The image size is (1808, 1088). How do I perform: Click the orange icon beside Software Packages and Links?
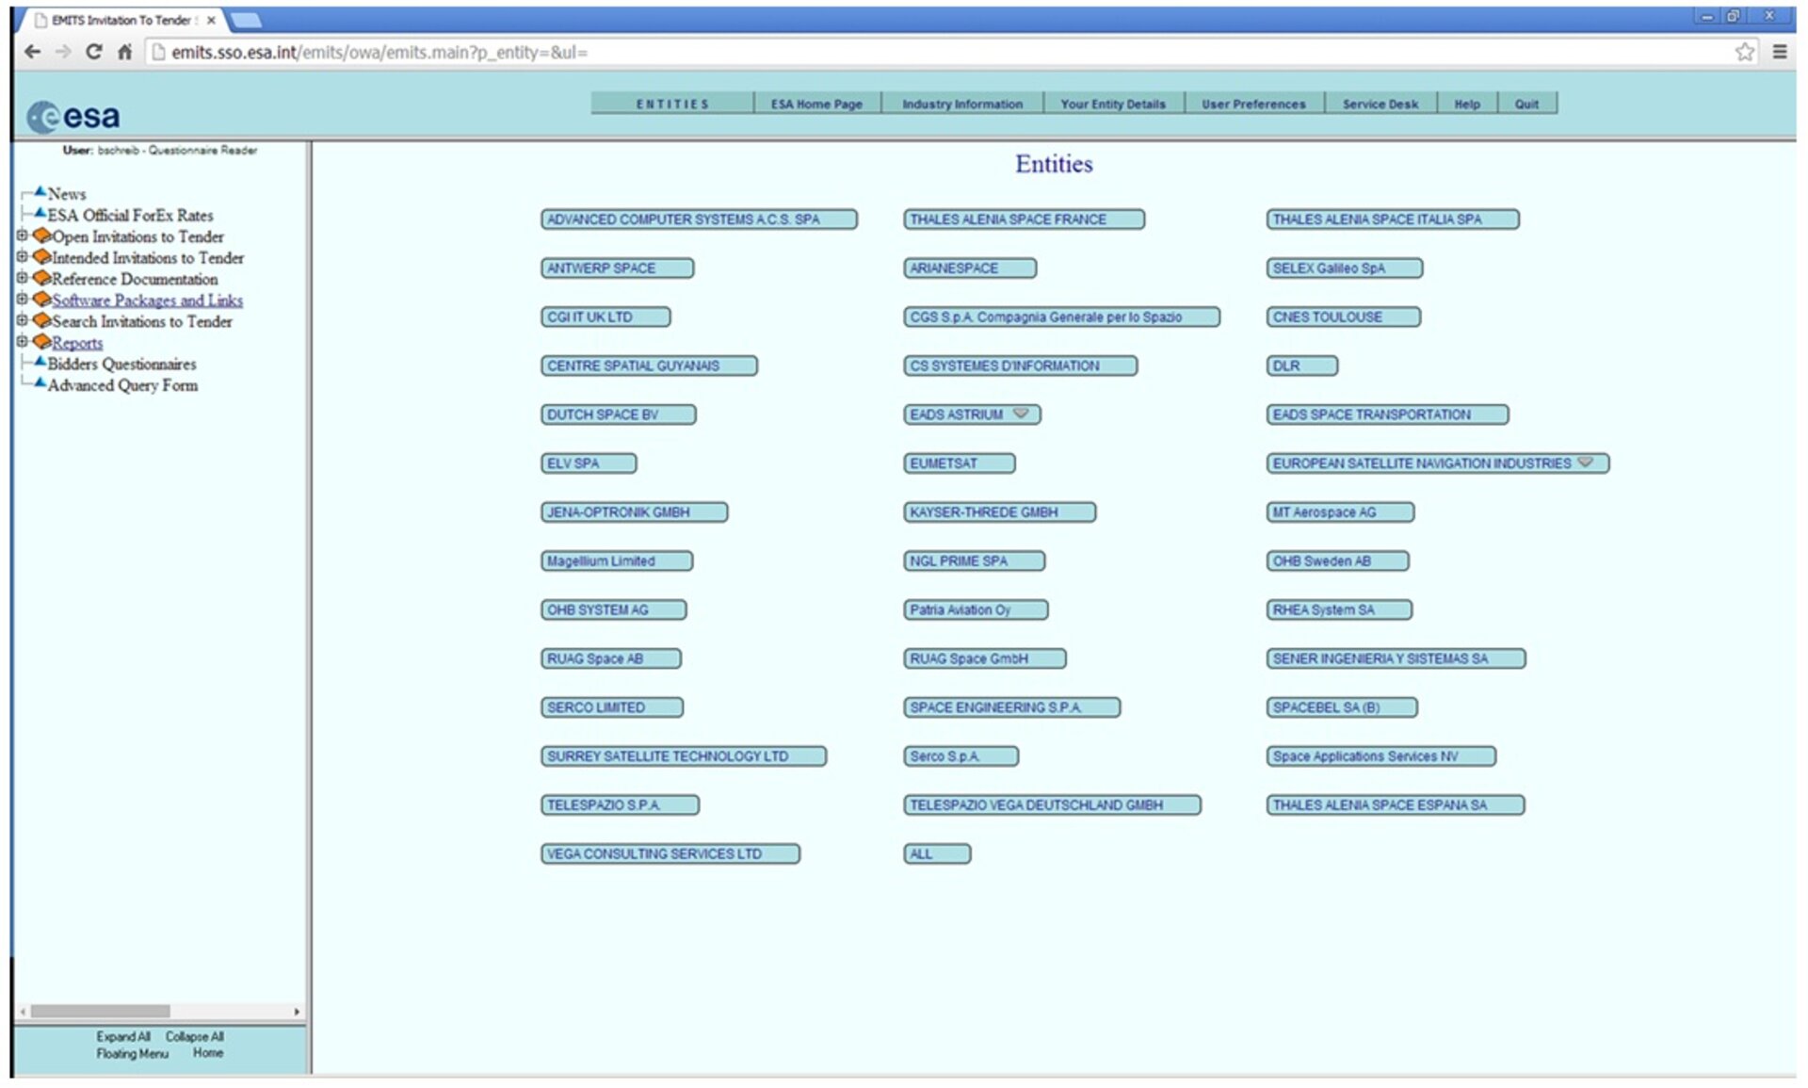(41, 299)
